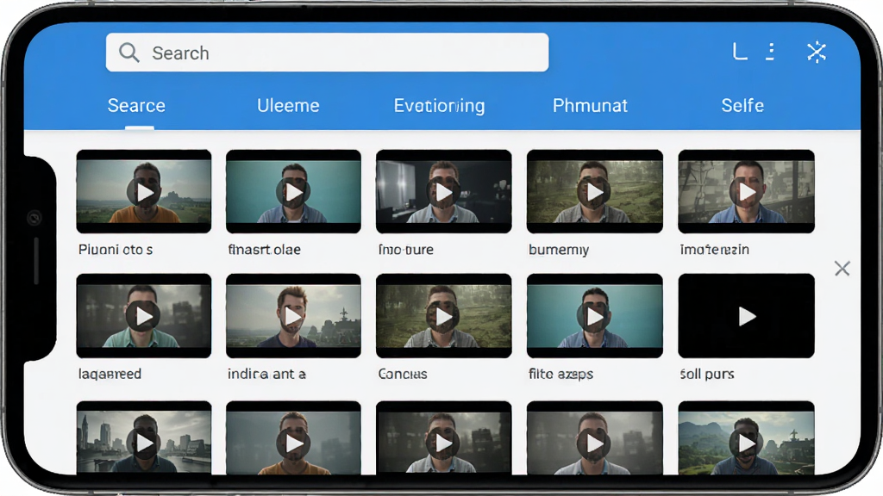Click the 'laqaereed' video title
Image resolution: width=883 pixels, height=496 pixels.
pyautogui.click(x=110, y=374)
